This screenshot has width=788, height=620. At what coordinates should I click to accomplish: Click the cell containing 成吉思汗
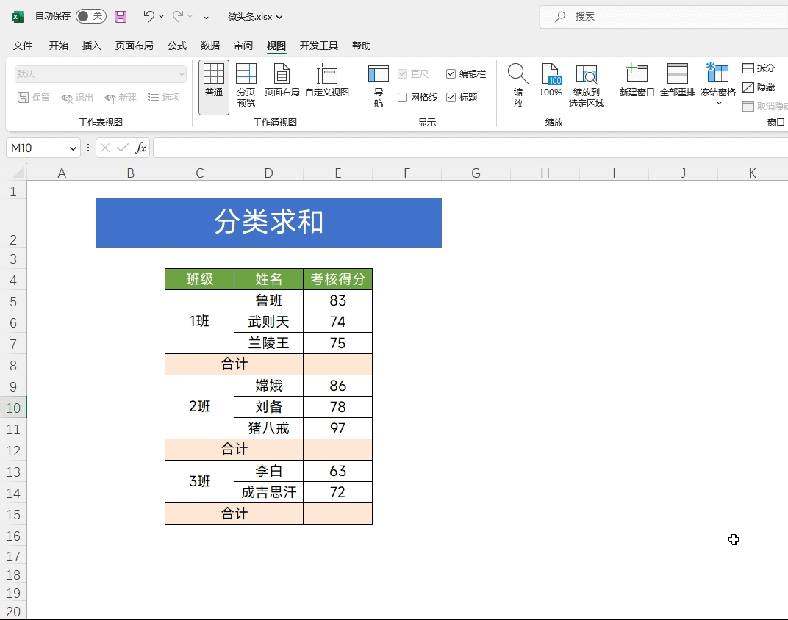click(269, 492)
